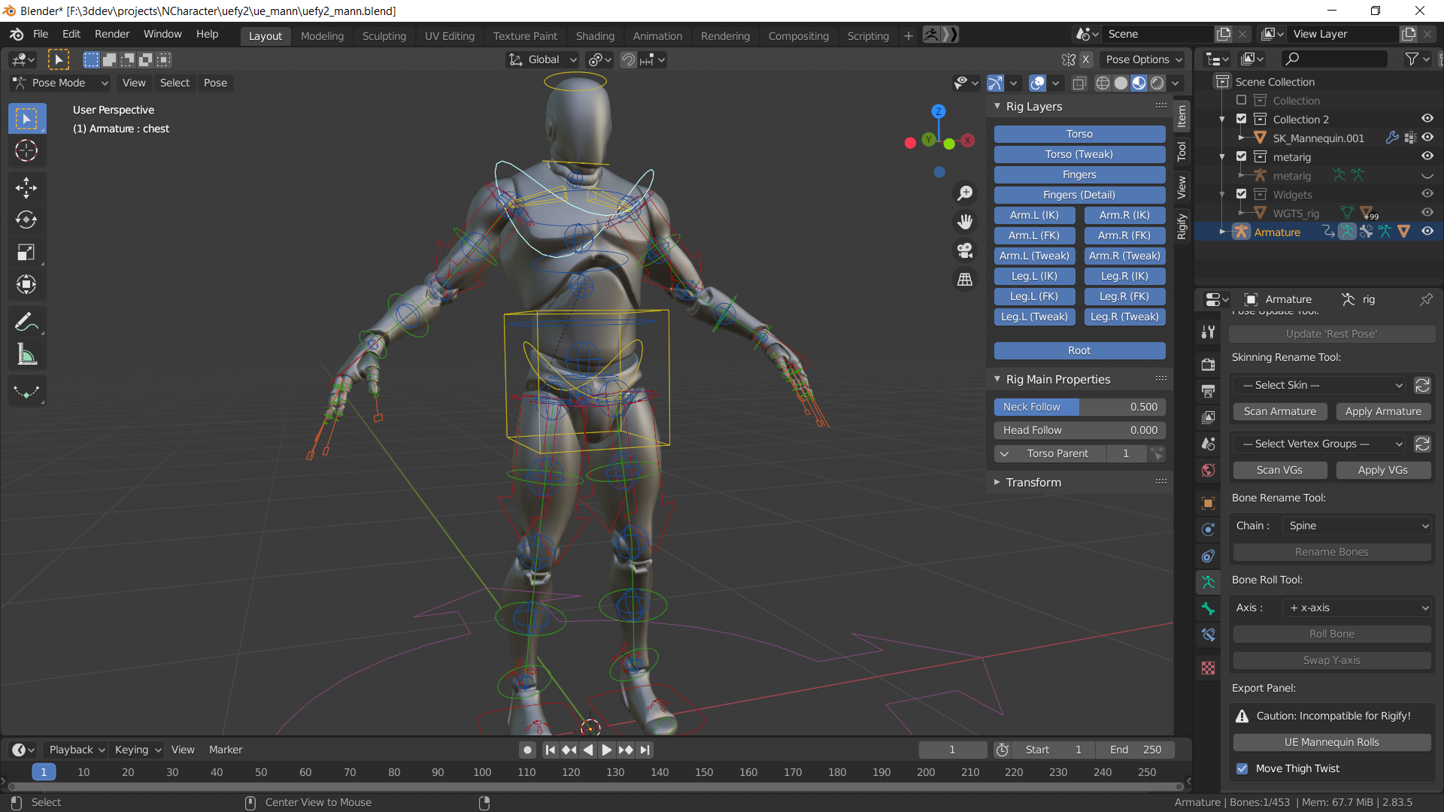Select the Measure tool
1444x812 pixels.
(x=26, y=354)
